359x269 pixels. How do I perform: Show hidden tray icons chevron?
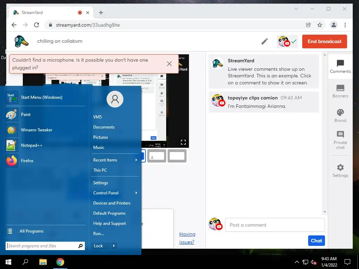(x=297, y=262)
